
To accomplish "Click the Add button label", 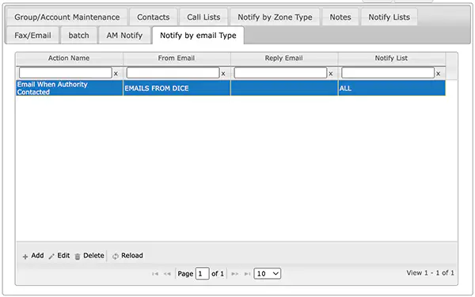I will (x=37, y=256).
